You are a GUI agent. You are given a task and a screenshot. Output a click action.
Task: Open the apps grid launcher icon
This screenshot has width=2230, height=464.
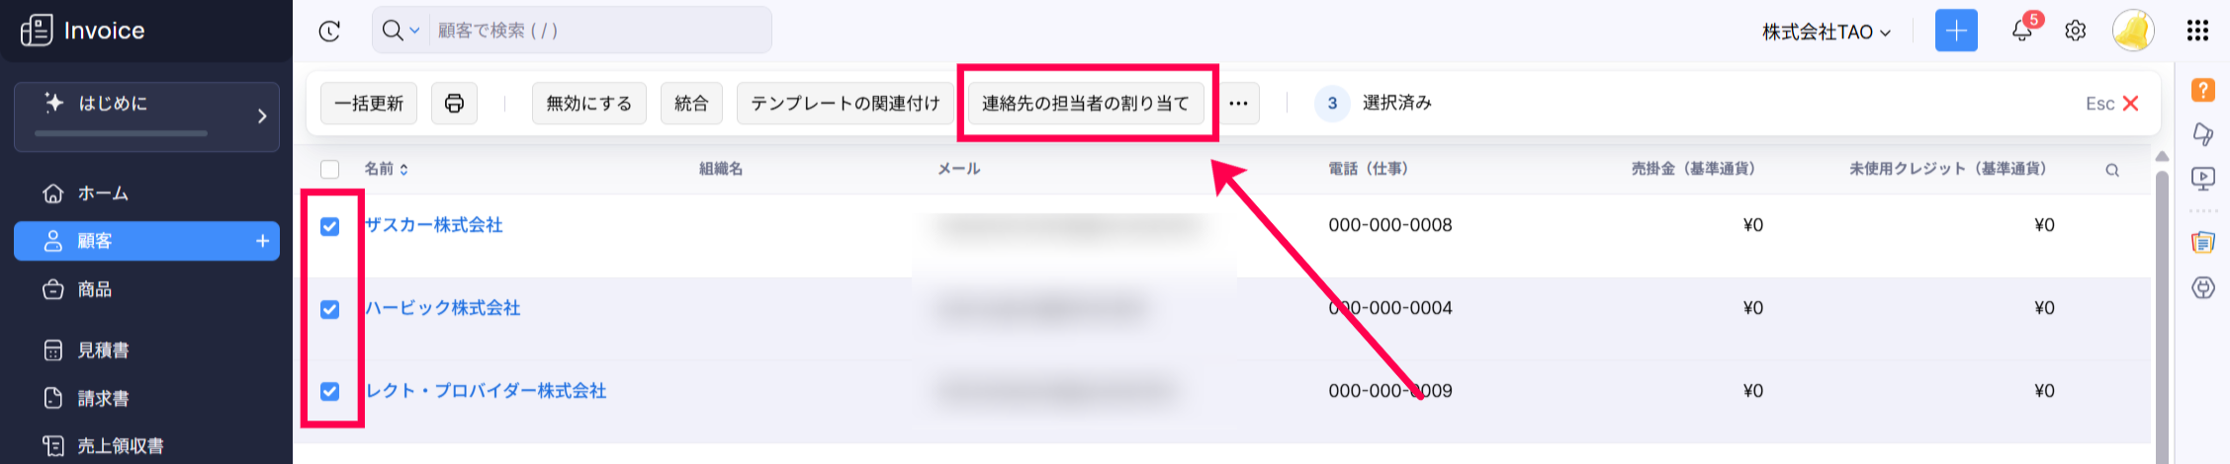(2197, 31)
